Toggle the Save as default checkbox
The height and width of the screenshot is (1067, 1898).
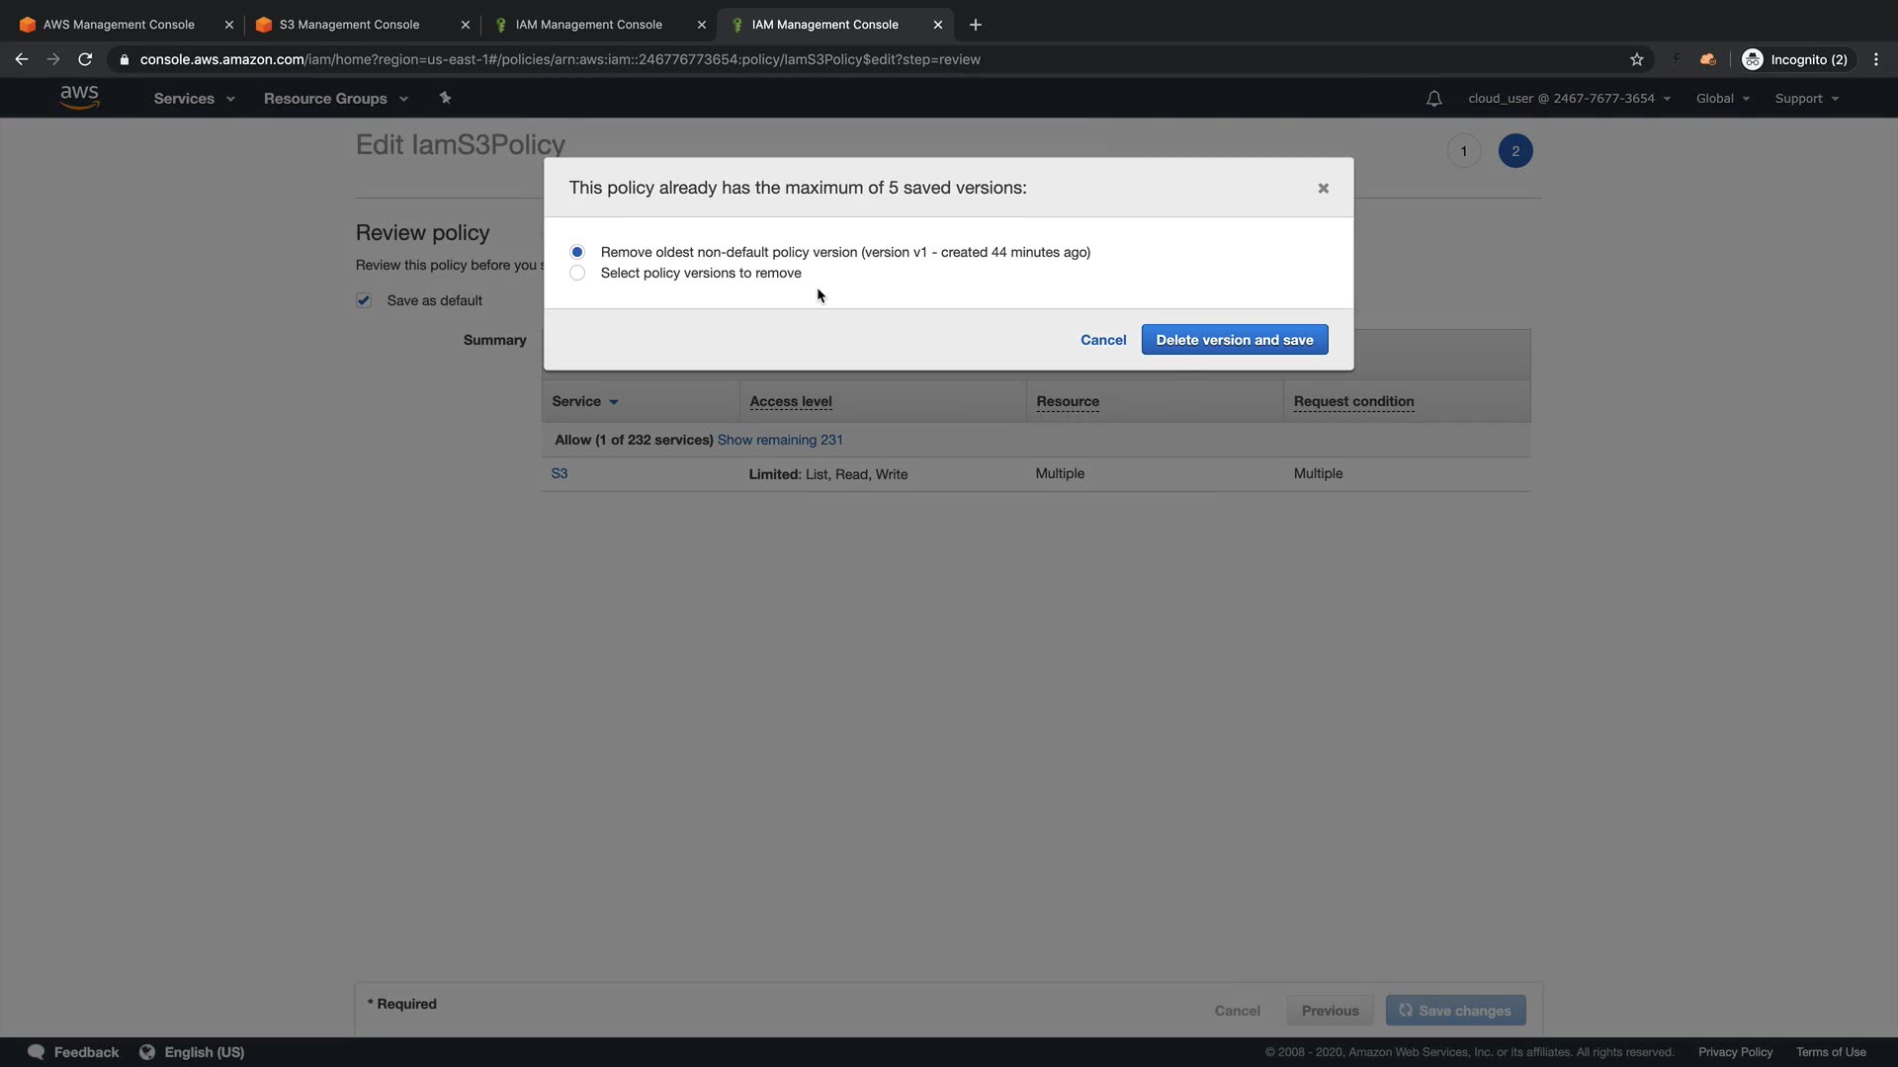click(364, 300)
